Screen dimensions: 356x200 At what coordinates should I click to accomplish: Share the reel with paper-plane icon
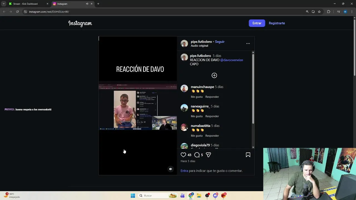pos(208,155)
